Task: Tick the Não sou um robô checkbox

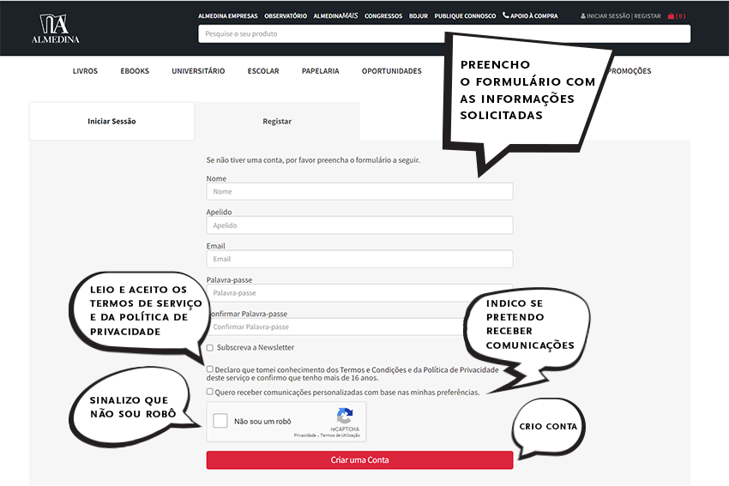Action: coord(220,421)
